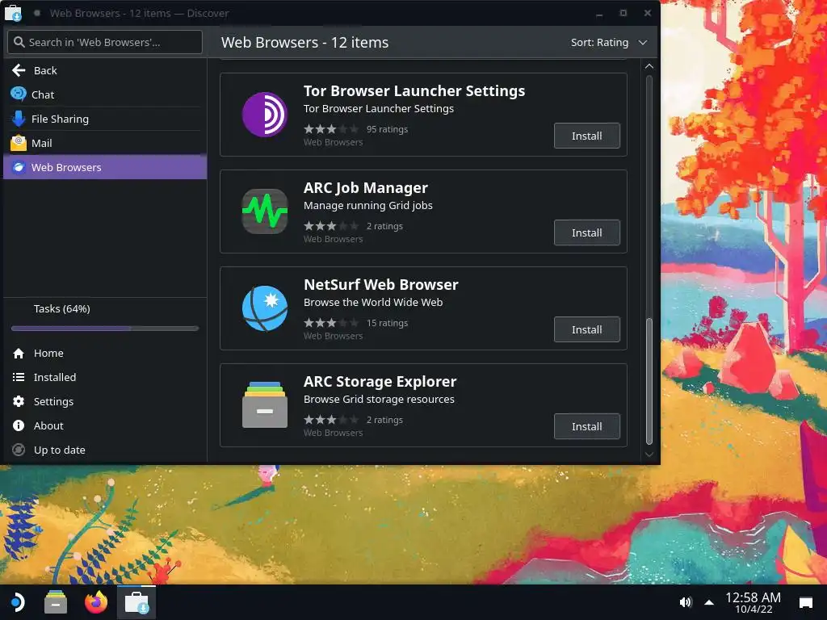827x620 pixels.
Task: Click the volume speaker tray icon
Action: (685, 602)
